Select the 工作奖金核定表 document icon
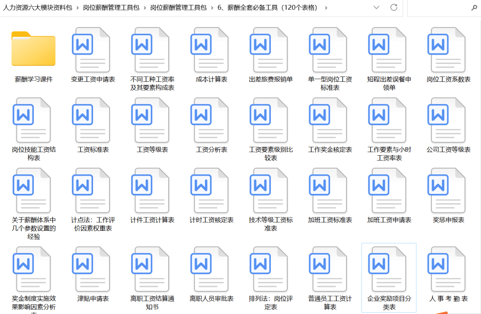 [x=328, y=120]
